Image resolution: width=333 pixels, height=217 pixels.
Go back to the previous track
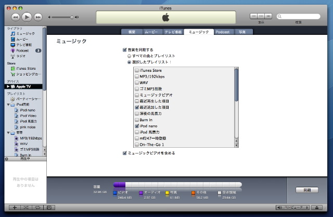(x=16, y=17)
